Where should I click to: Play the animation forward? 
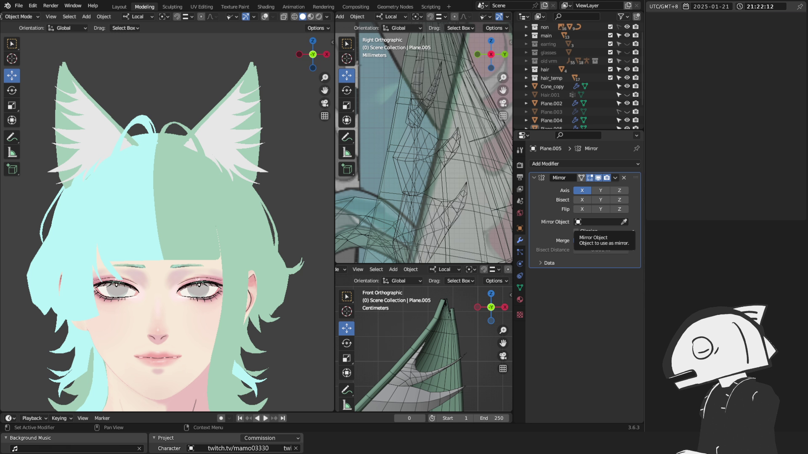tap(266, 418)
